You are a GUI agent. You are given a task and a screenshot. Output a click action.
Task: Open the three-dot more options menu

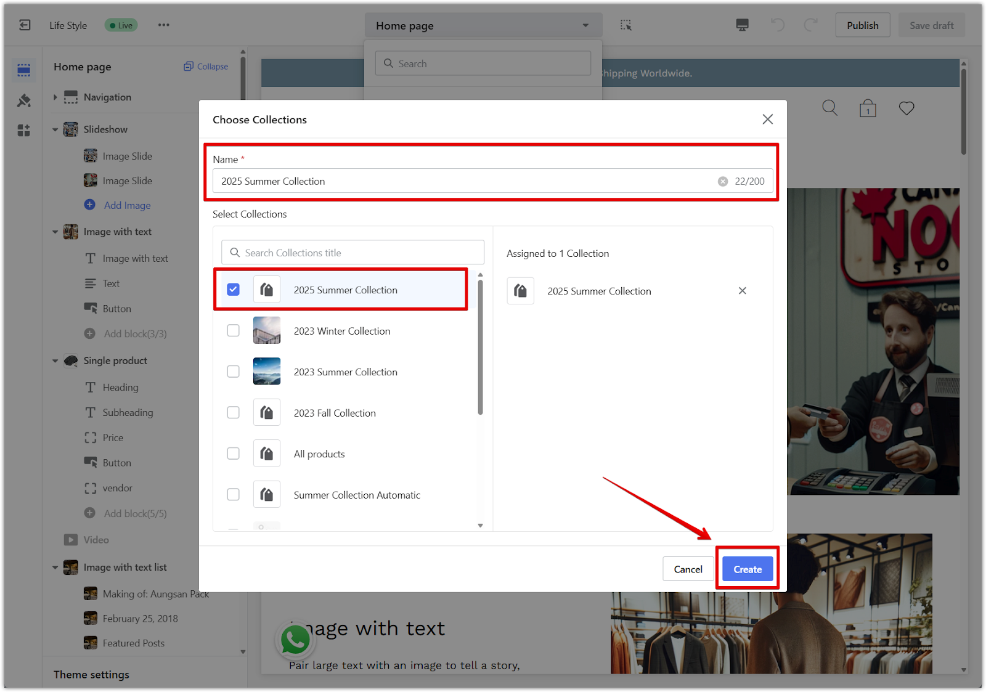pos(163,25)
